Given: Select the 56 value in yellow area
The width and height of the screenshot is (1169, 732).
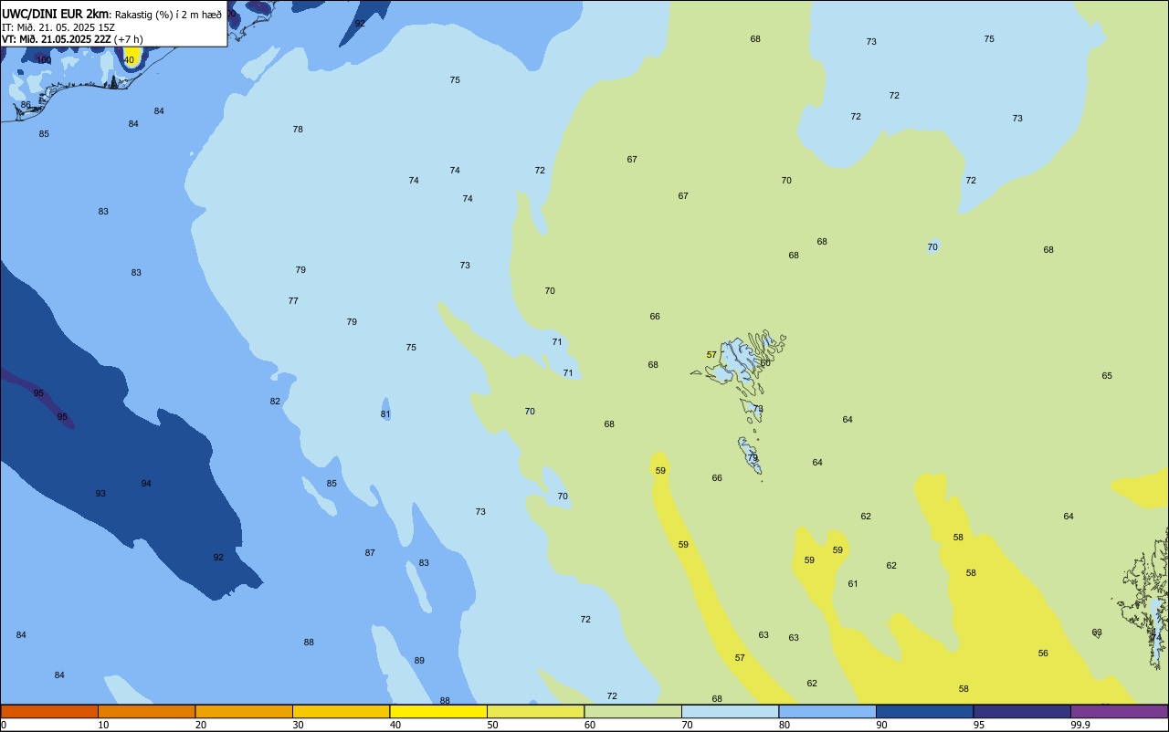Looking at the screenshot, I should coord(1043,654).
